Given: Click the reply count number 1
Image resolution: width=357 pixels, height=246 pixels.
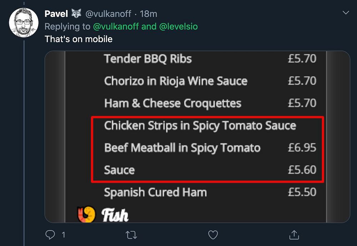Looking at the screenshot, I should point(64,235).
